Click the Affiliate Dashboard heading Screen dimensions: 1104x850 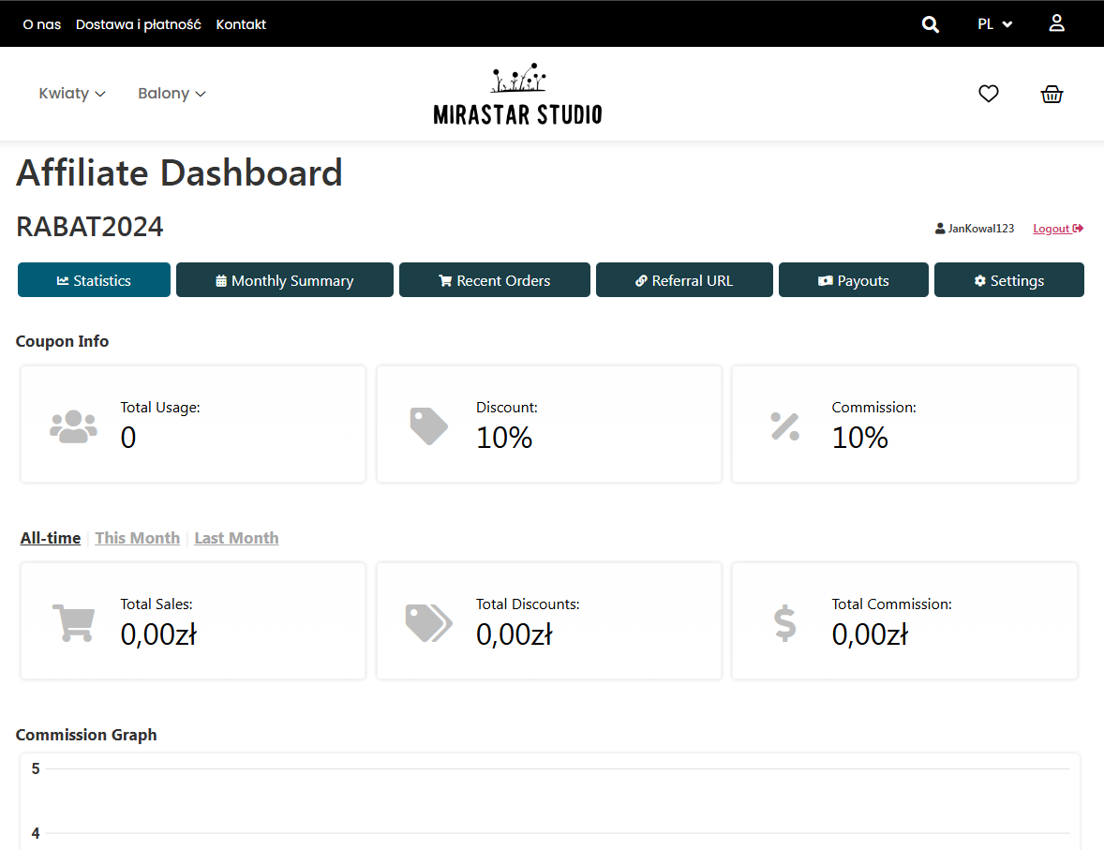click(180, 173)
